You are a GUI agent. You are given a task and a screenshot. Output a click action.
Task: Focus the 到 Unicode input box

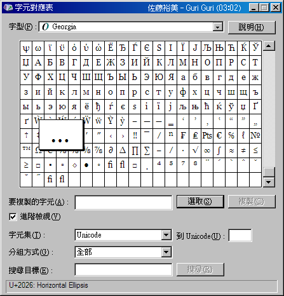pos(240,235)
